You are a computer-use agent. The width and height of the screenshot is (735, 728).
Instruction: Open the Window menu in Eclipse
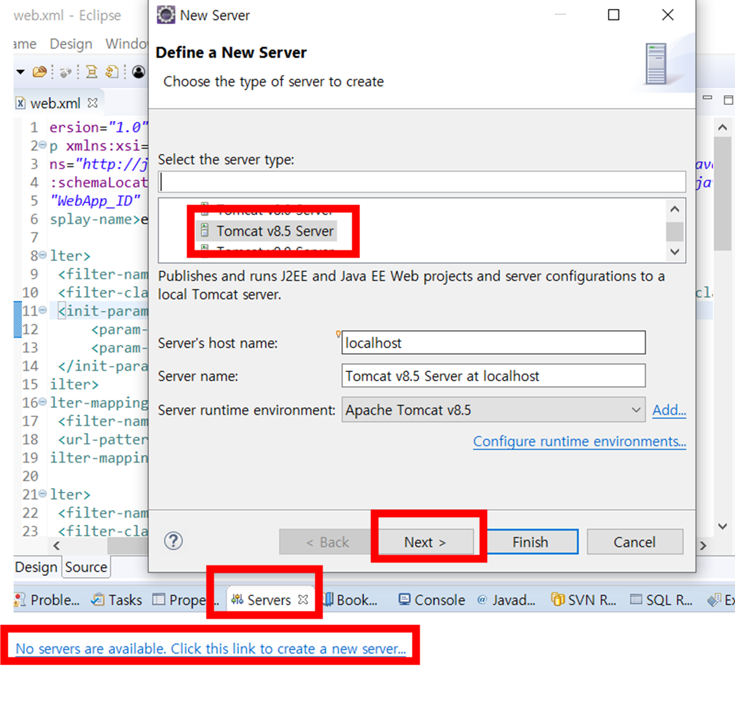tap(126, 43)
